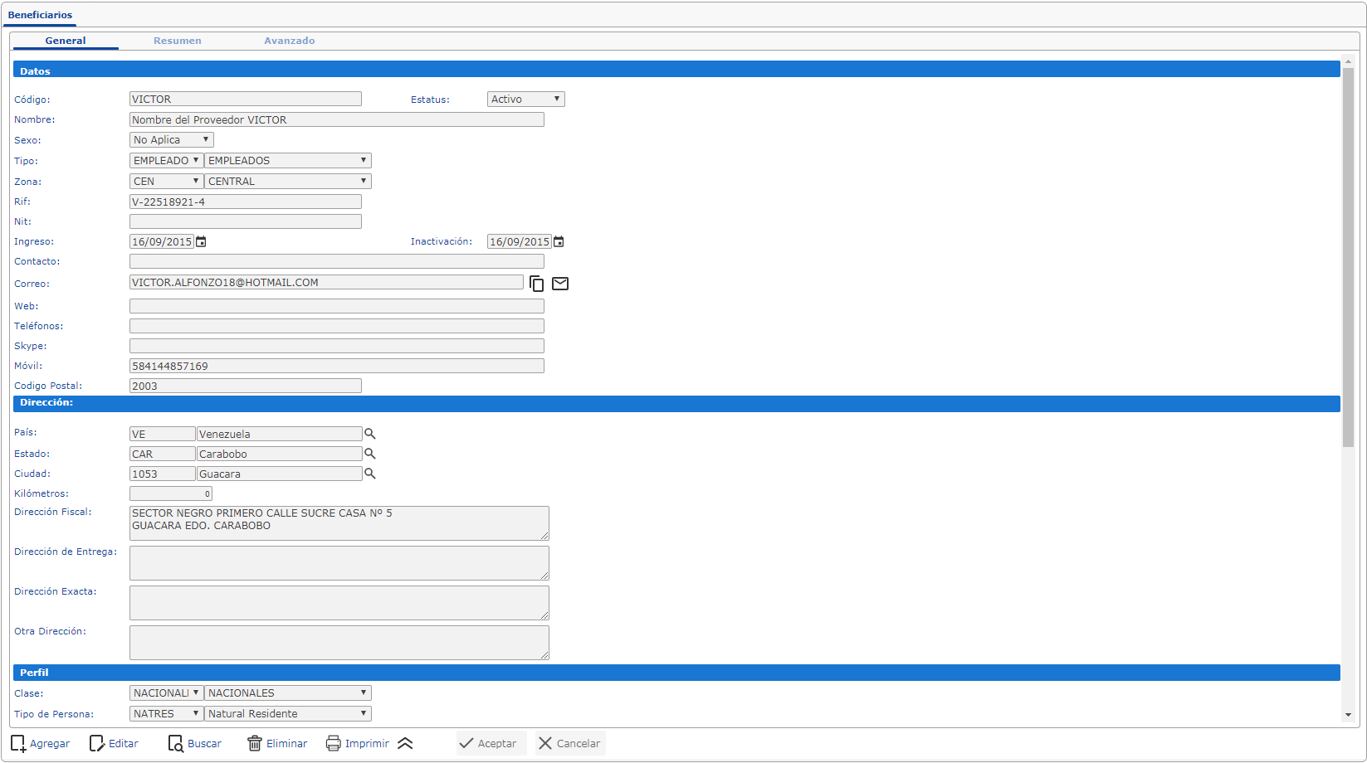Click the Ciudad name field Guacara

click(280, 474)
